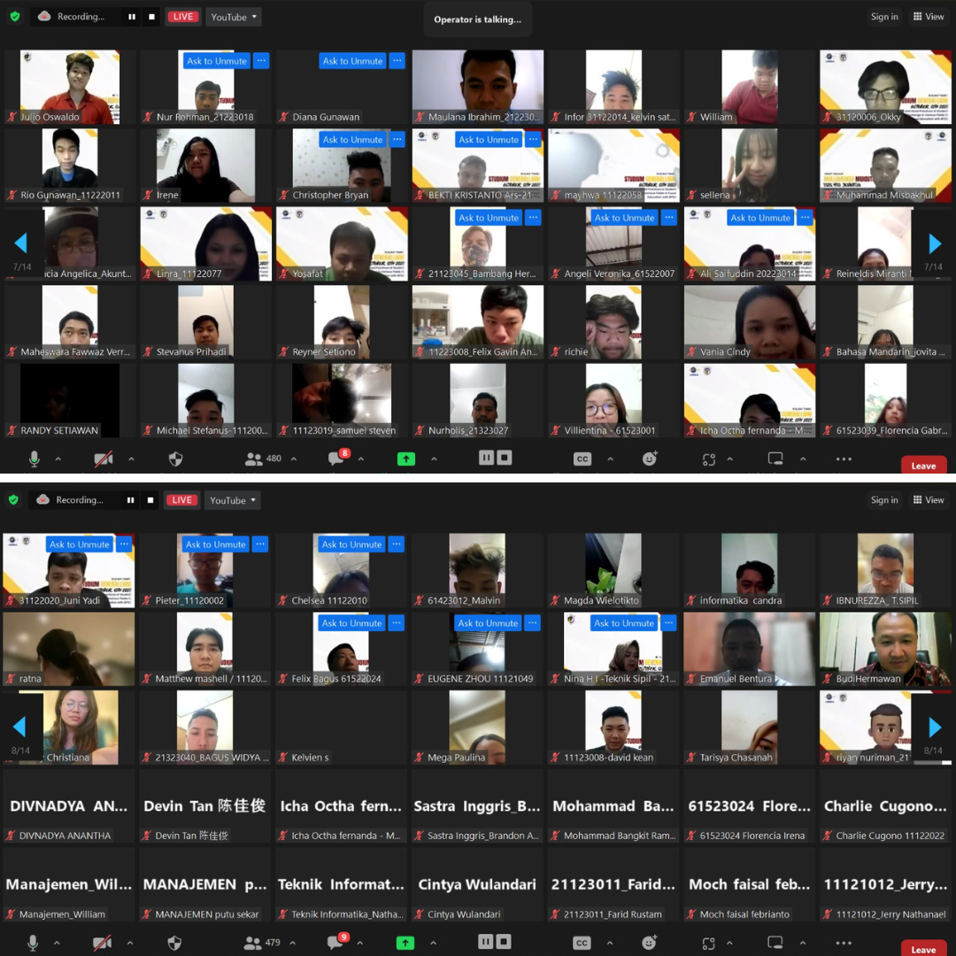
Task: Open the Apps icon in top window toolbar
Action: (x=708, y=459)
